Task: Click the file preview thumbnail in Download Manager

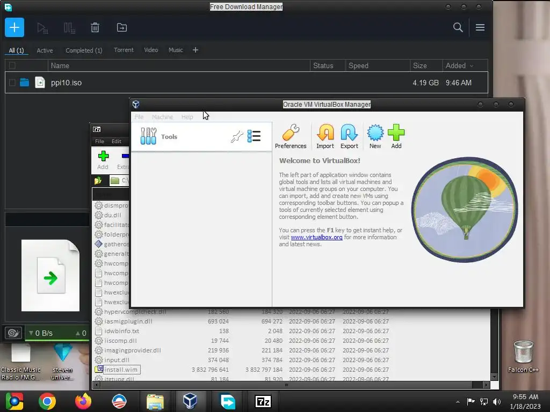Action: [x=50, y=276]
